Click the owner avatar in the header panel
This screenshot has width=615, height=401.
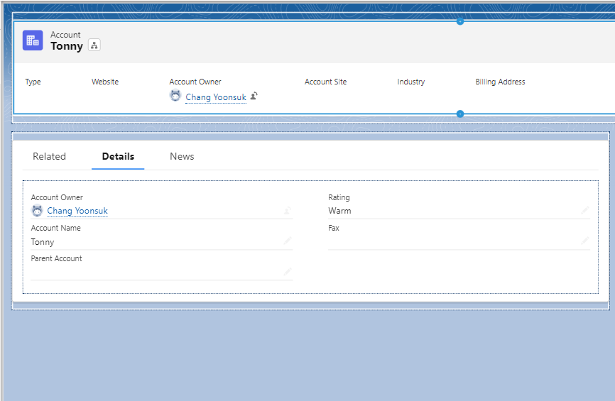coord(175,96)
